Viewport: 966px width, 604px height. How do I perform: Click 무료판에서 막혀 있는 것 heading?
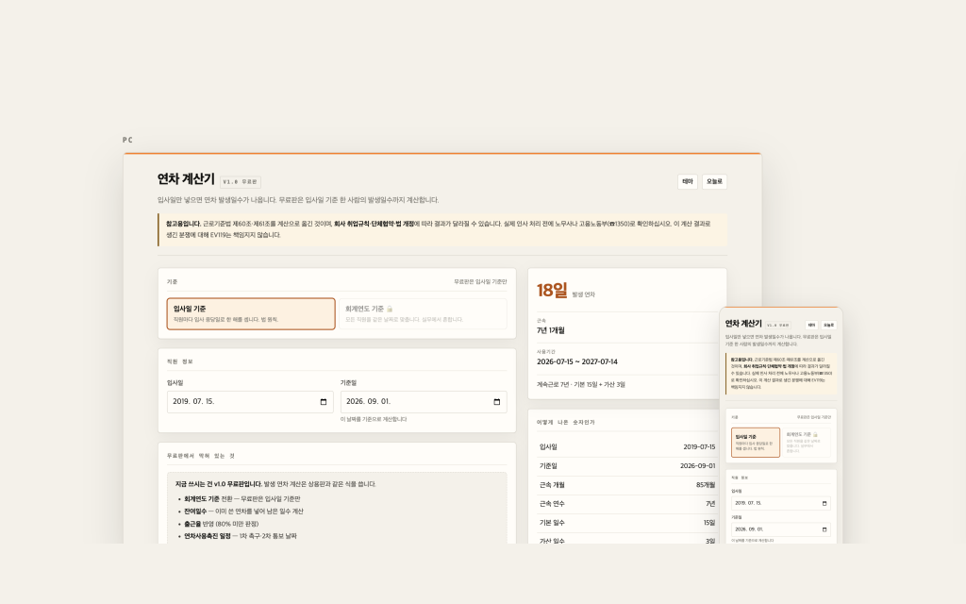pyautogui.click(x=201, y=456)
